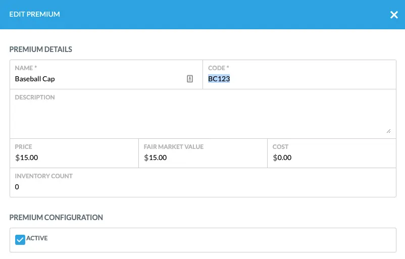
Task: Click the highlighted BC123 code value
Action: [219, 79]
